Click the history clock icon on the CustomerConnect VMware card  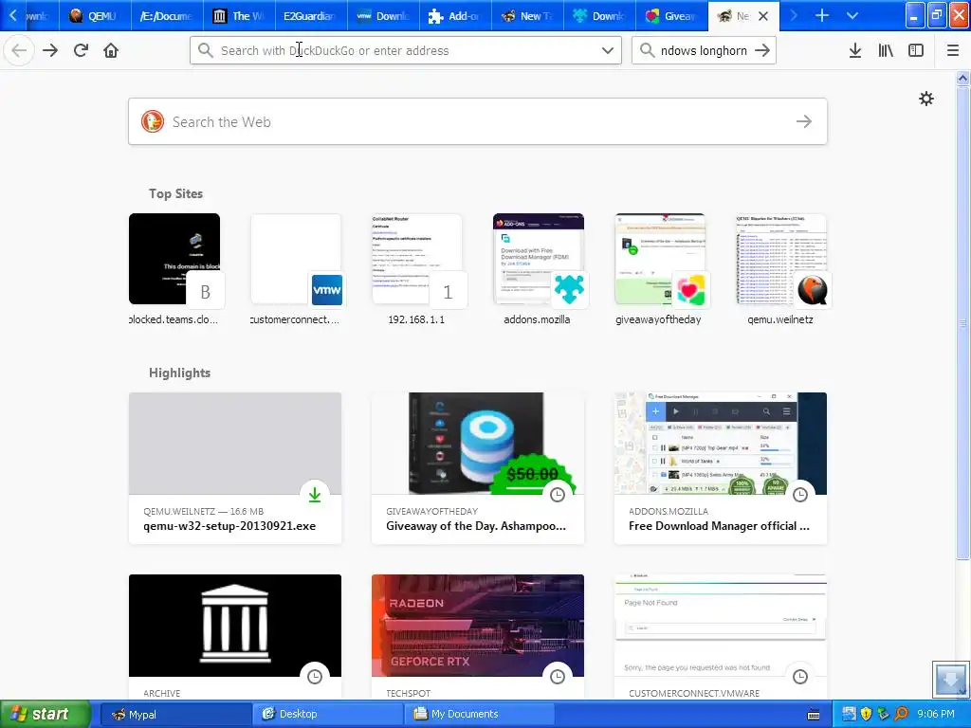[x=800, y=677]
